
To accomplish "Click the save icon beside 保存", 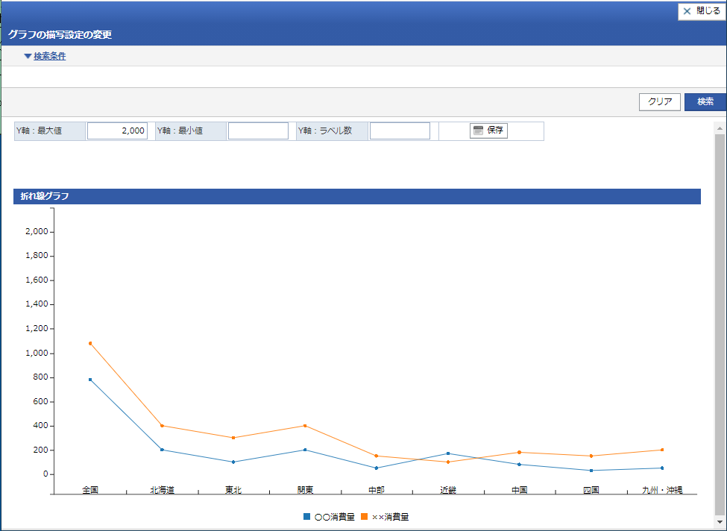I will (x=479, y=131).
